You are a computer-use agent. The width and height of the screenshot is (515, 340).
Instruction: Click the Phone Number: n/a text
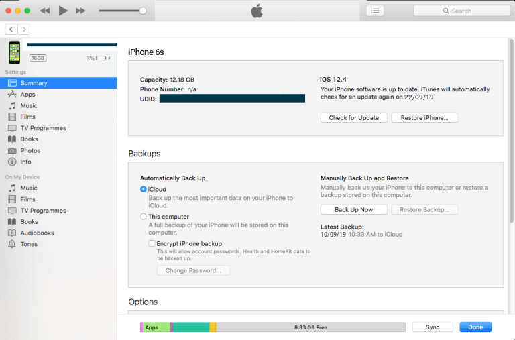point(168,89)
